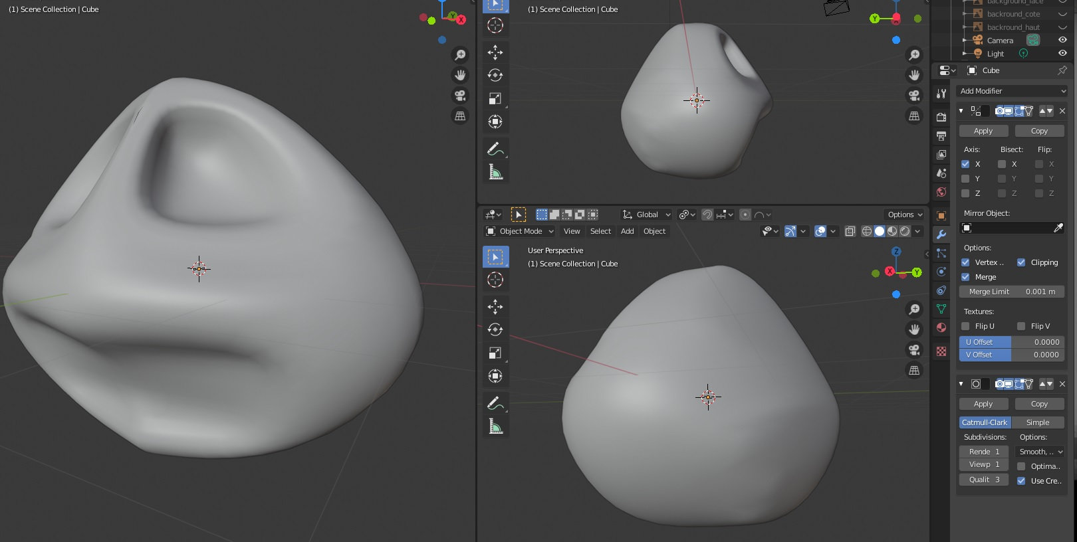Select the Measure tool in User Perspective viewport

point(495,426)
